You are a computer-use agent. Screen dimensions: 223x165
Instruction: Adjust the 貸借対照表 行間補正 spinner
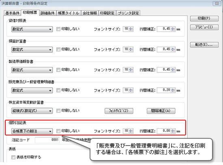[173, 29]
